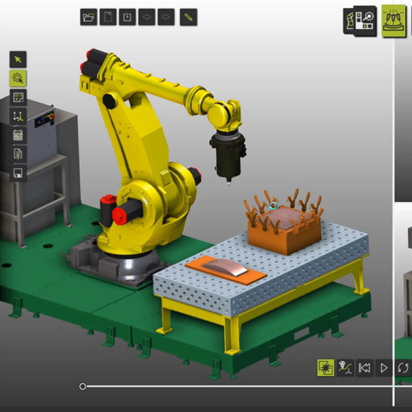Switch to the green spray process tab
This screenshot has width=412, height=412.
pos(394,21)
